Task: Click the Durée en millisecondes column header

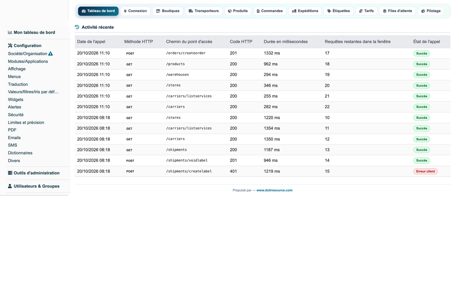Action: (286, 42)
